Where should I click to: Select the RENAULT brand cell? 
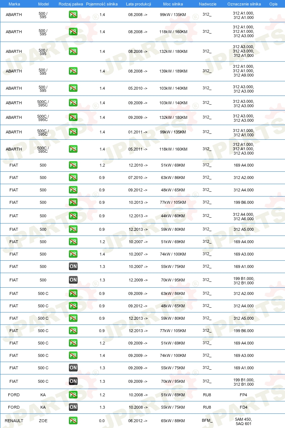(14, 421)
